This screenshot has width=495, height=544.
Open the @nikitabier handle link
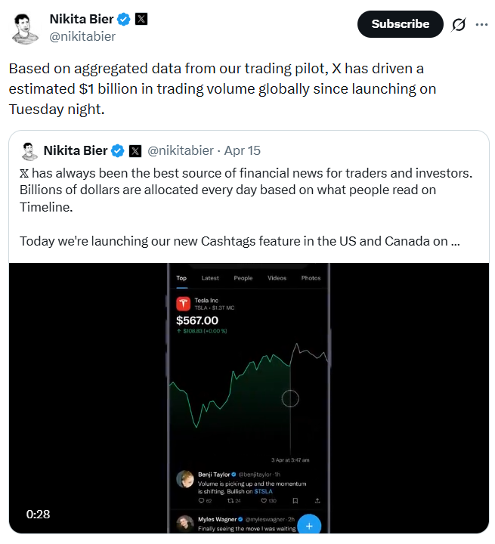click(82, 36)
